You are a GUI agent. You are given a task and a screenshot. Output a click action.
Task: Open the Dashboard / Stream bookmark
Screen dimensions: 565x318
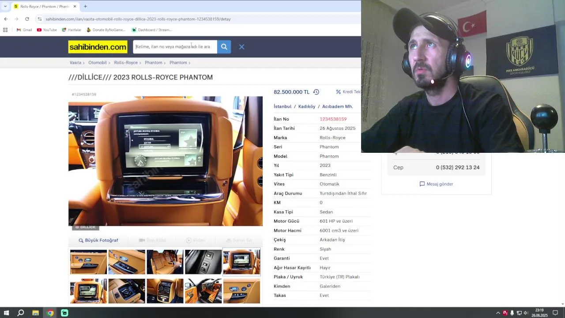point(152,30)
